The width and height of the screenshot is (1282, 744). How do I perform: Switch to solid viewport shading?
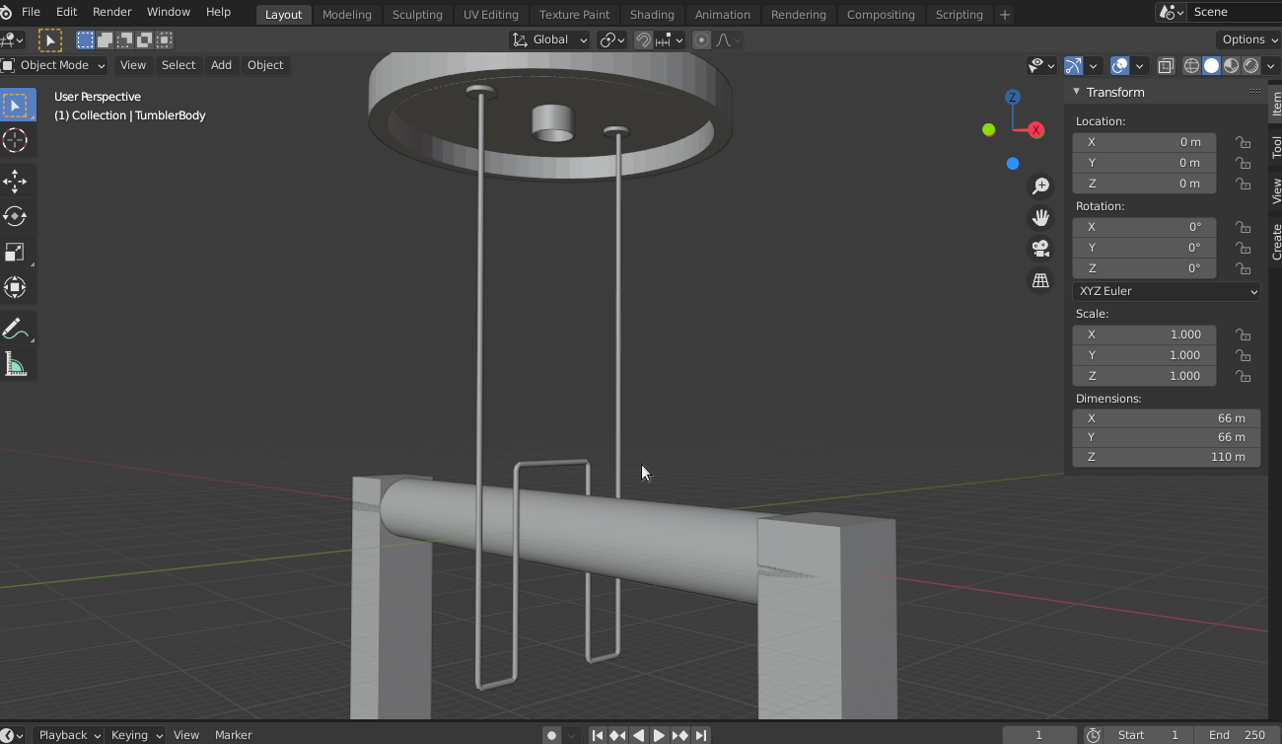click(x=1211, y=65)
